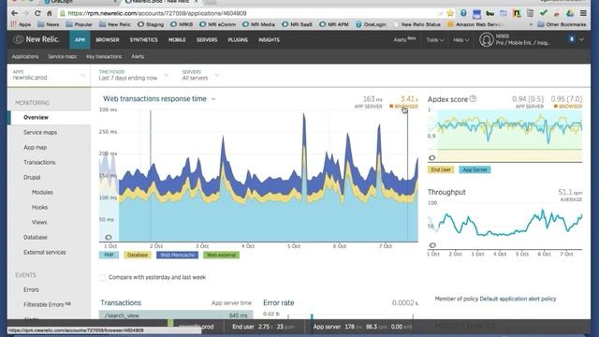Click Default application alert policy link
Image resolution: width=599 pixels, height=337 pixels.
[x=518, y=299]
